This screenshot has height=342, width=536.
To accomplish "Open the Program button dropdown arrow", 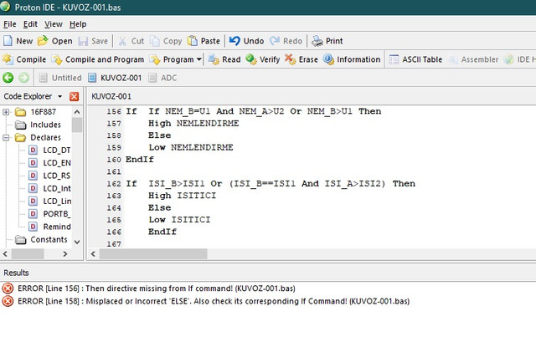I will [199, 59].
